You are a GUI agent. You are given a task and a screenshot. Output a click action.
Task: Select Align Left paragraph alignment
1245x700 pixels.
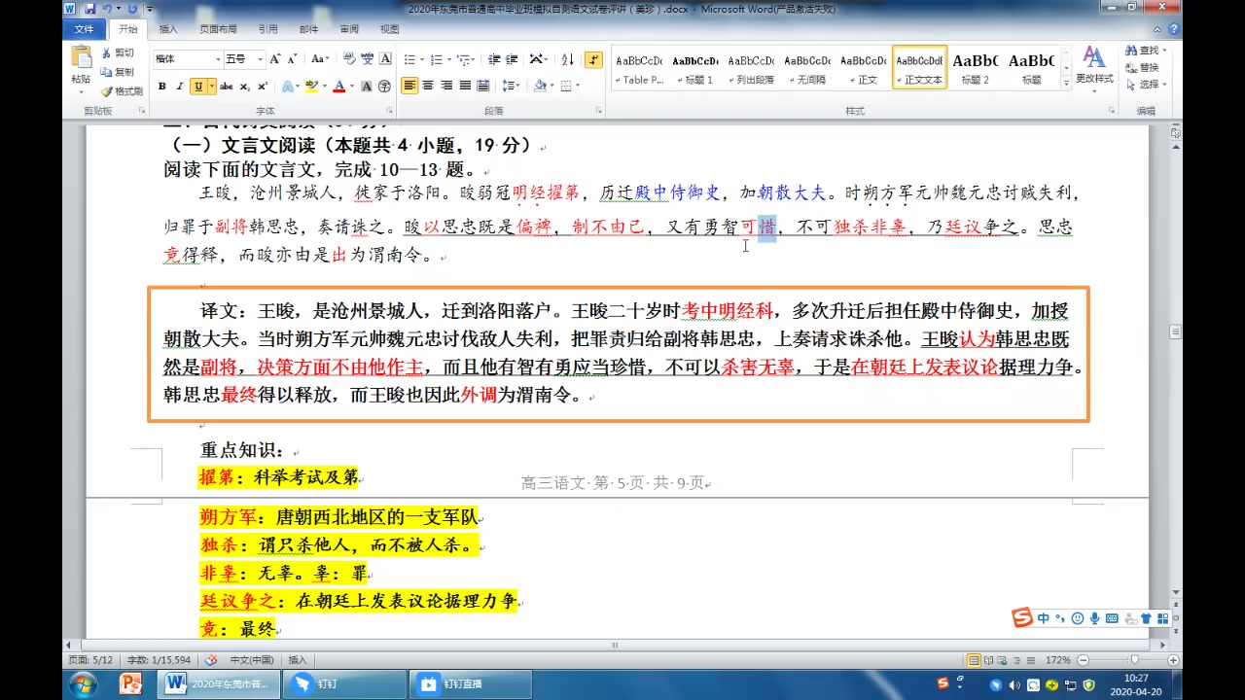pos(409,87)
